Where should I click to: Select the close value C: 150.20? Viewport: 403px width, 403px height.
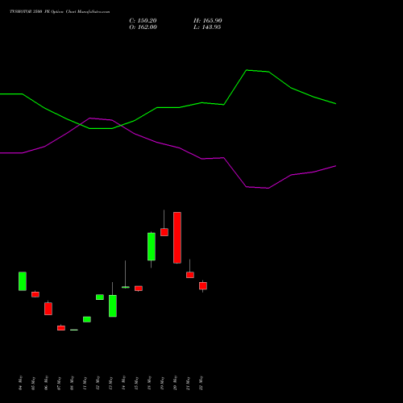click(143, 21)
